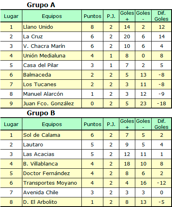The height and width of the screenshot is (207, 172).
Task: Click Transportes Moyano in Grupo B
Action: click(x=50, y=183)
